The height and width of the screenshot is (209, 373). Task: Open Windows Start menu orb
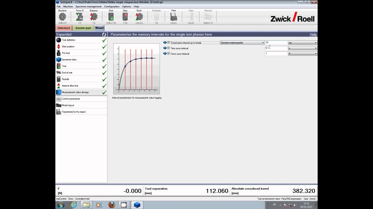tap(61, 205)
